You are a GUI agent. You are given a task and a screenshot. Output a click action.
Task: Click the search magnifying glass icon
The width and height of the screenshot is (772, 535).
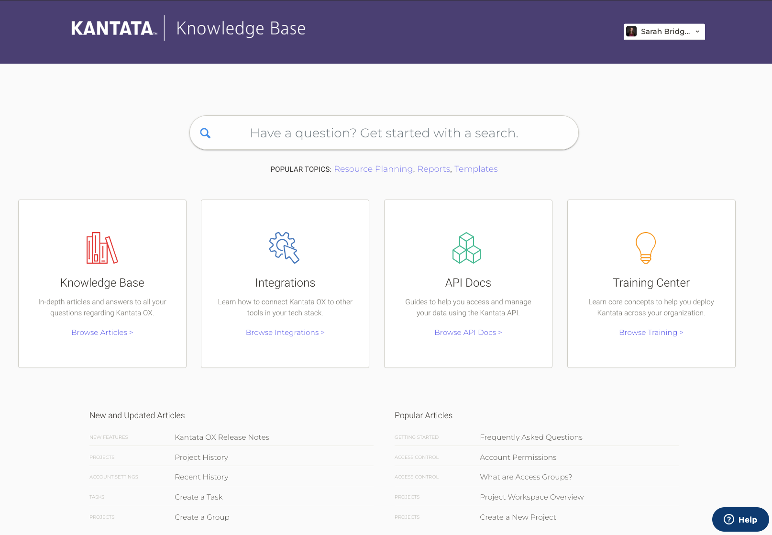click(x=205, y=133)
